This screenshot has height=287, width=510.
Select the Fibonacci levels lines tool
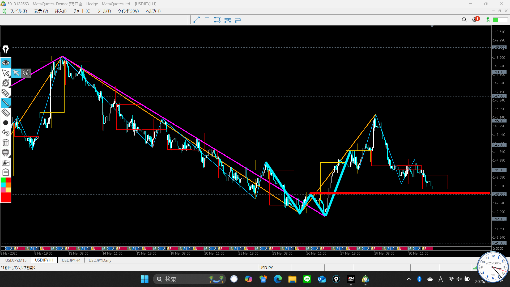pos(238,20)
